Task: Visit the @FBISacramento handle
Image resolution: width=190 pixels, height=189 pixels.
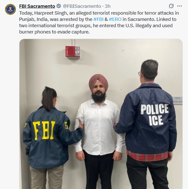Action: [82, 6]
